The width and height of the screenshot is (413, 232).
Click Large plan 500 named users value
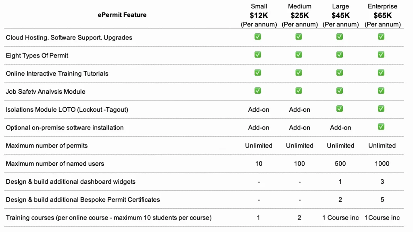(340, 164)
